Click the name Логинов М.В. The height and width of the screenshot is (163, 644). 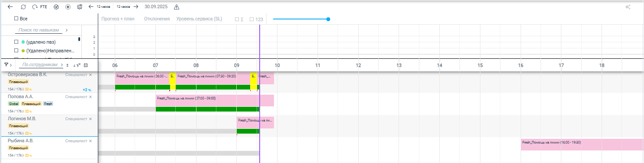click(22, 119)
